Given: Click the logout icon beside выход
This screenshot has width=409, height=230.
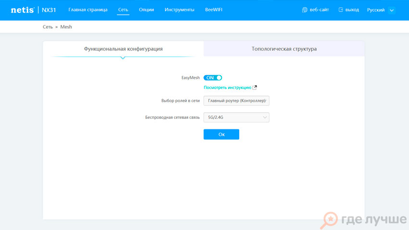Looking at the screenshot, I should 341,10.
